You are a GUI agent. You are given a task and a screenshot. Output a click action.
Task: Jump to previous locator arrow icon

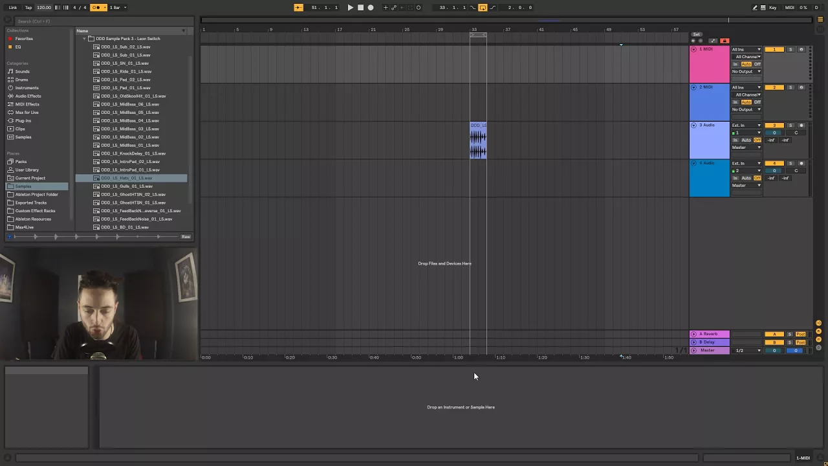693,41
